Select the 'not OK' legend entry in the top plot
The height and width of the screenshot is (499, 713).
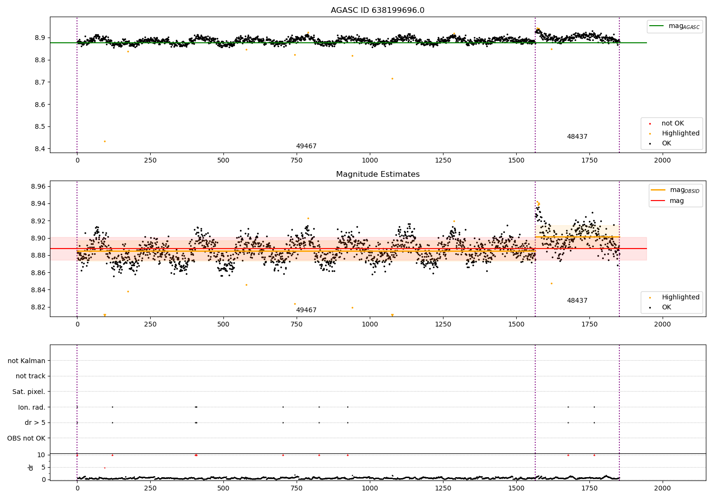point(673,124)
